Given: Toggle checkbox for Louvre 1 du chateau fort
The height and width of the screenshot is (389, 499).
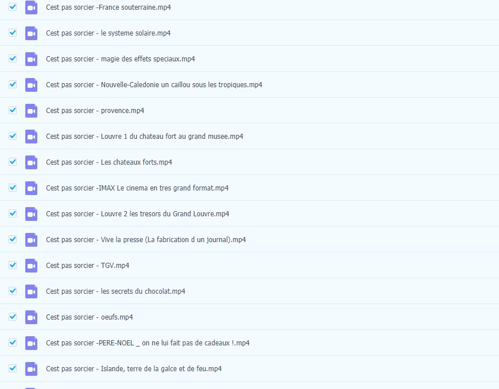Looking at the screenshot, I should coord(13,136).
